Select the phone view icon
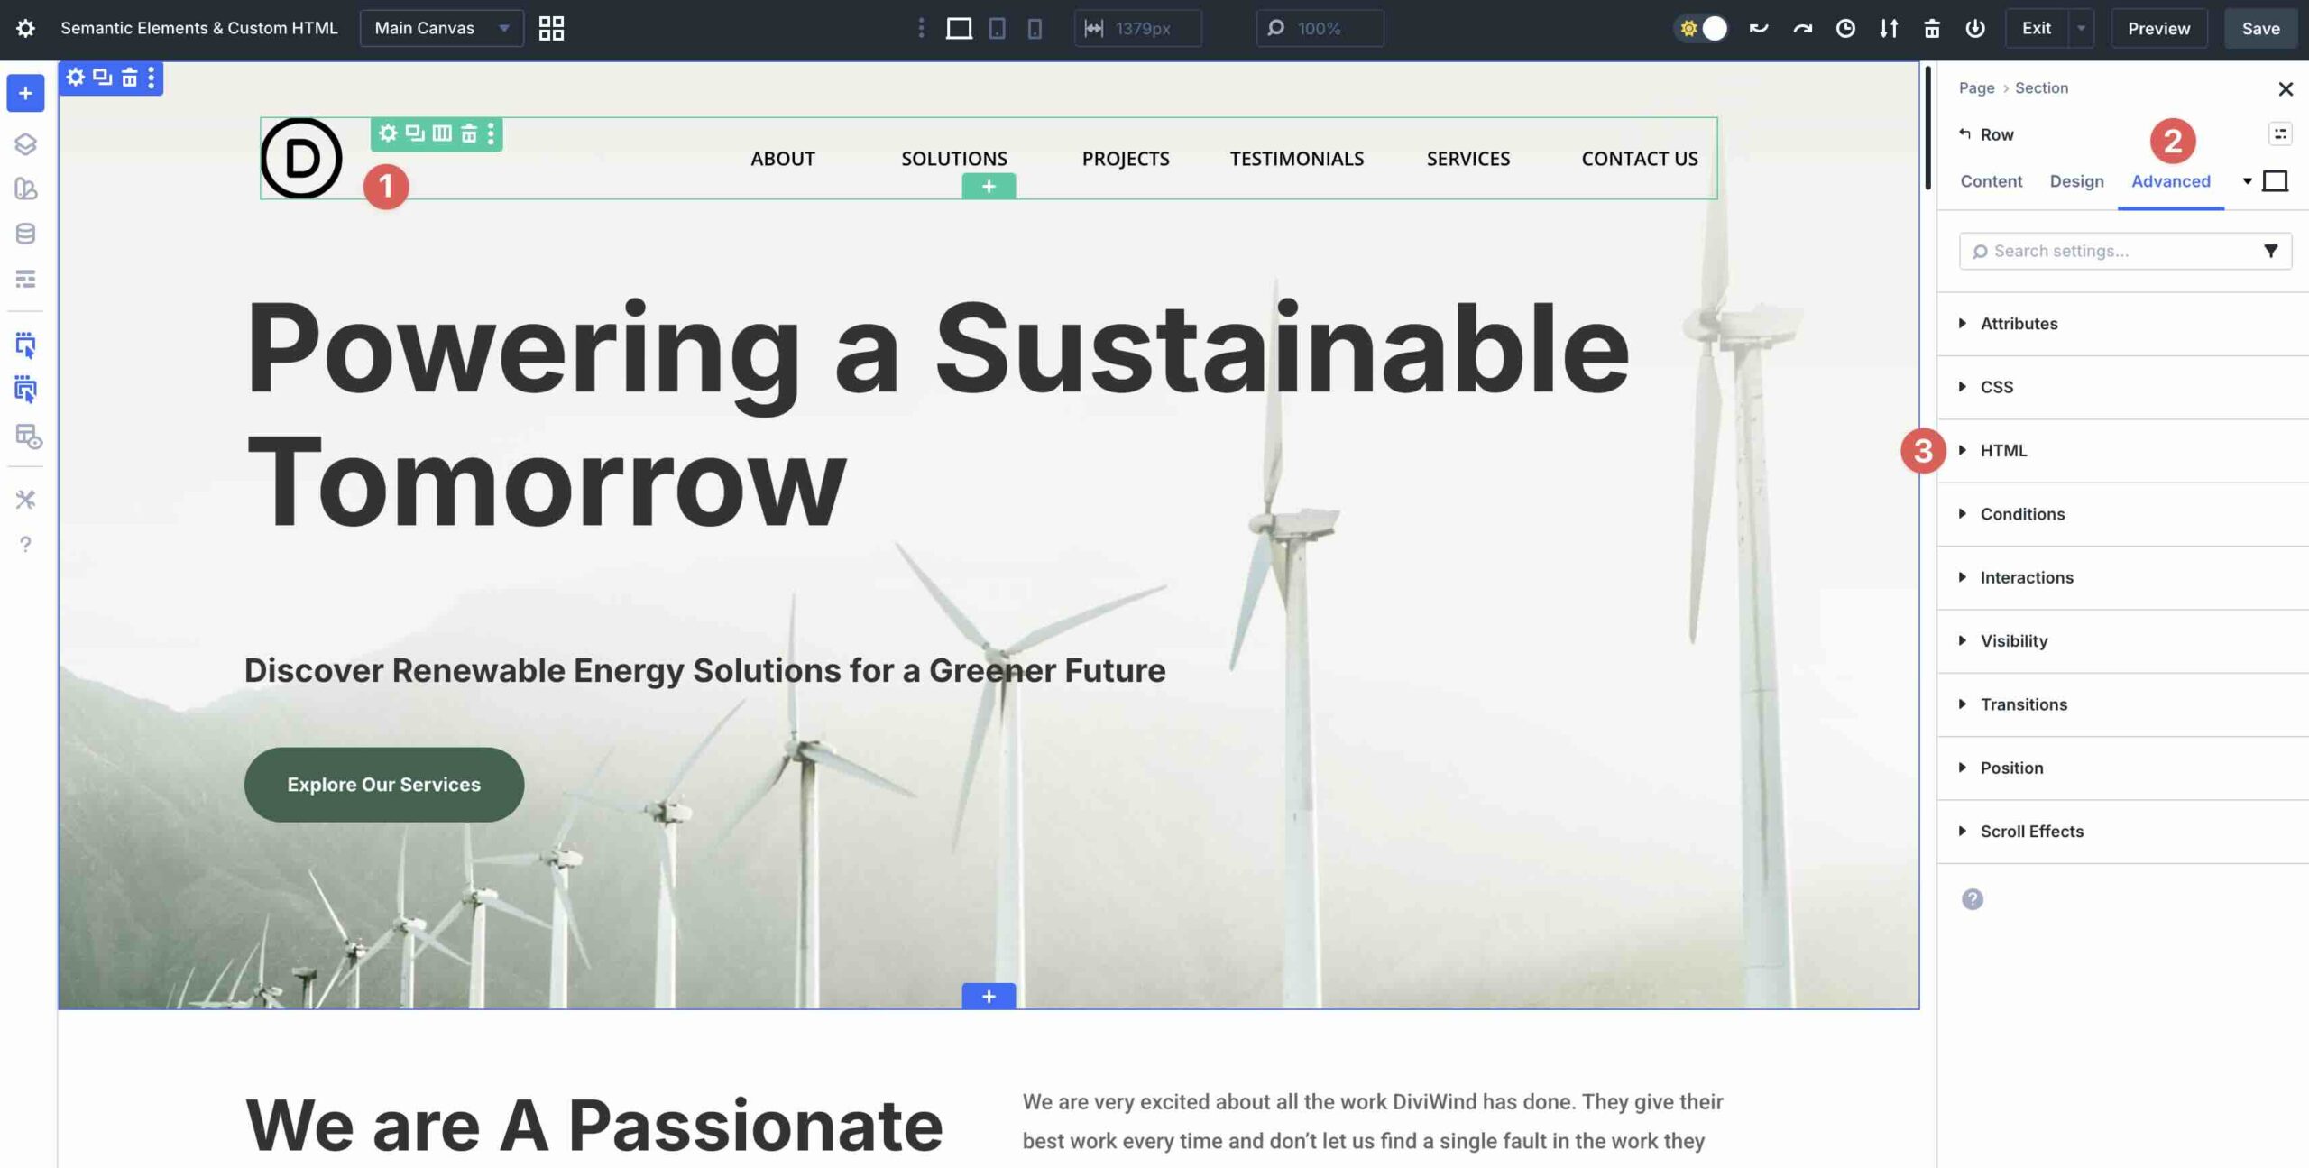The image size is (2309, 1168). coord(1035,29)
